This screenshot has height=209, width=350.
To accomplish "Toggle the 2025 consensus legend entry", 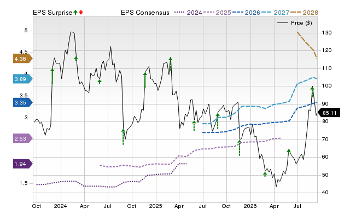I will [217, 13].
